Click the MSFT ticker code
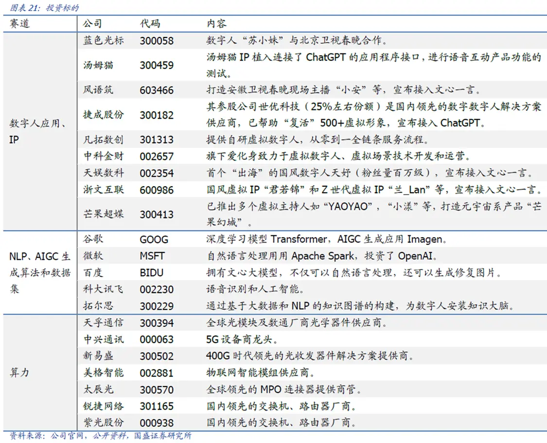This screenshot has width=547, height=443. 152,256
